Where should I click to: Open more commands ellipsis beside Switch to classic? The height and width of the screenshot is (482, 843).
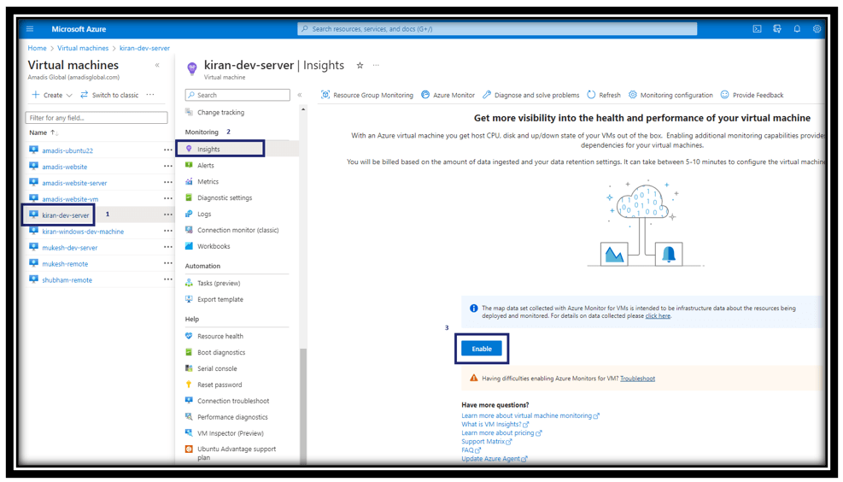(150, 95)
